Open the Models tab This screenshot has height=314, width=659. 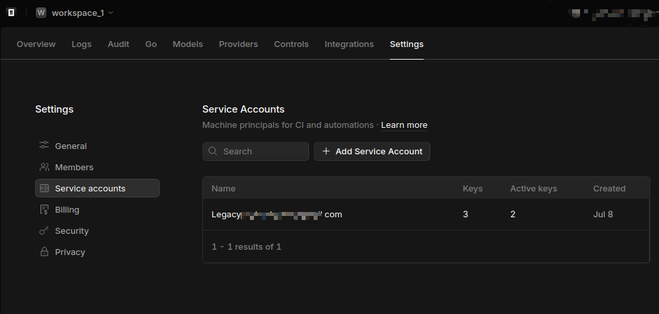[188, 44]
